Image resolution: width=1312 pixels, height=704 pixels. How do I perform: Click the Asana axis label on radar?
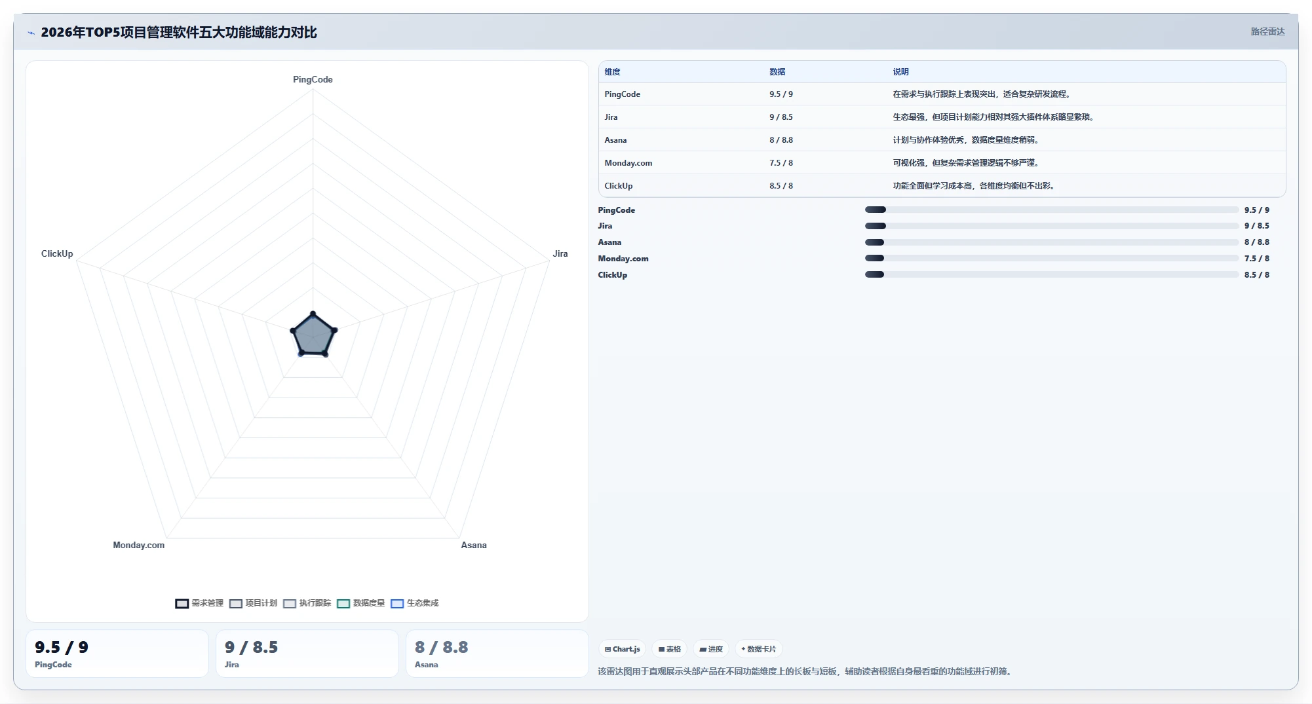click(x=474, y=545)
